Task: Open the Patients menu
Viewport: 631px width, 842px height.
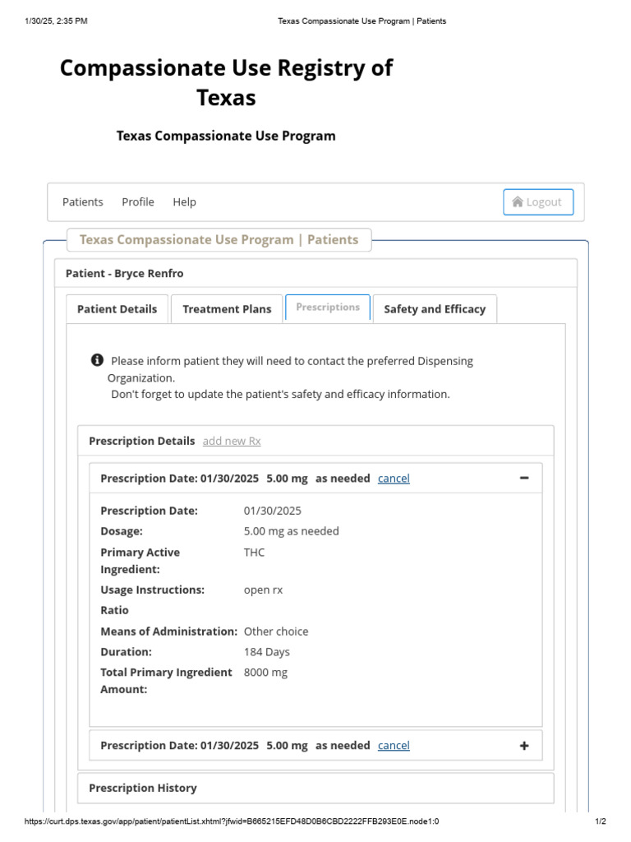Action: (83, 202)
